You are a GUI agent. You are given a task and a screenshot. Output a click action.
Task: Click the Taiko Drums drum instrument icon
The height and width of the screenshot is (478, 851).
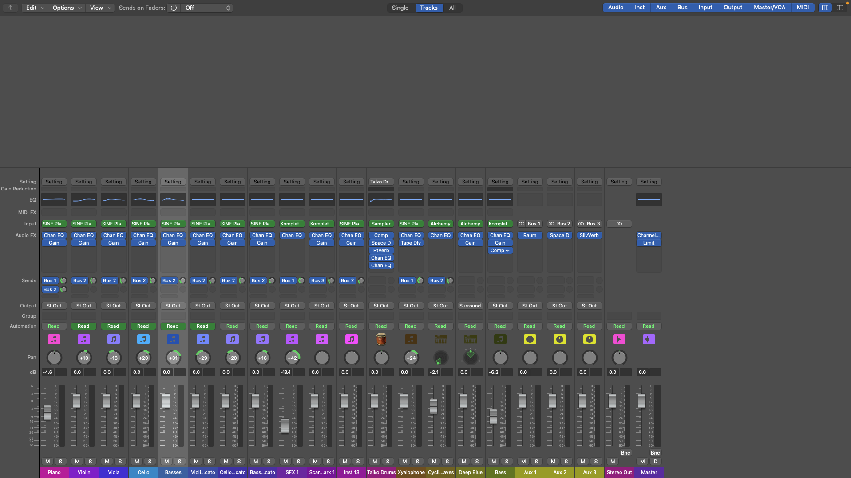tap(381, 339)
